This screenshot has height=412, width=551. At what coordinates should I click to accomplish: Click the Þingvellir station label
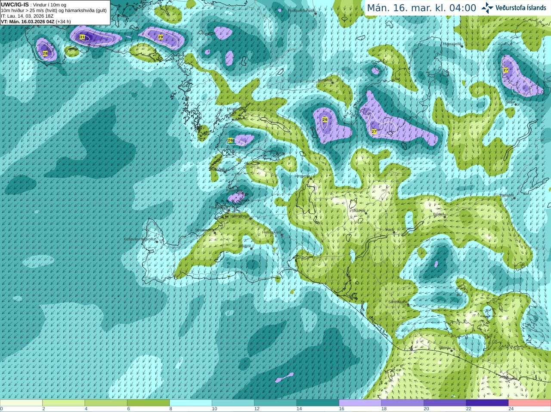coord(302,176)
